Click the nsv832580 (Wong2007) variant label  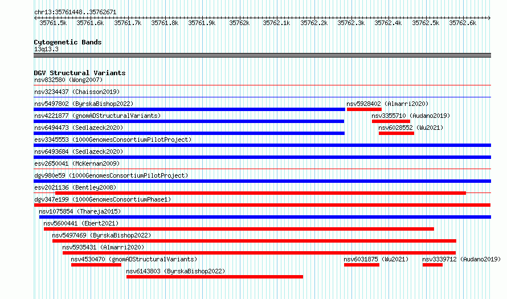pyautogui.click(x=68, y=80)
